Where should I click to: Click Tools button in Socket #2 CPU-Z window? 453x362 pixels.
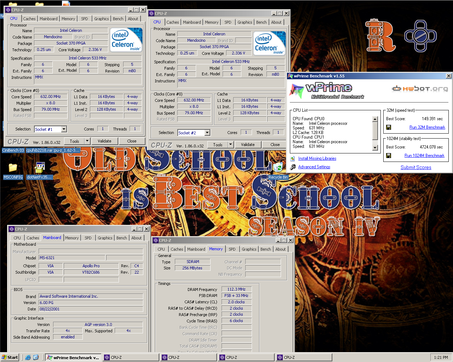click(x=218, y=144)
